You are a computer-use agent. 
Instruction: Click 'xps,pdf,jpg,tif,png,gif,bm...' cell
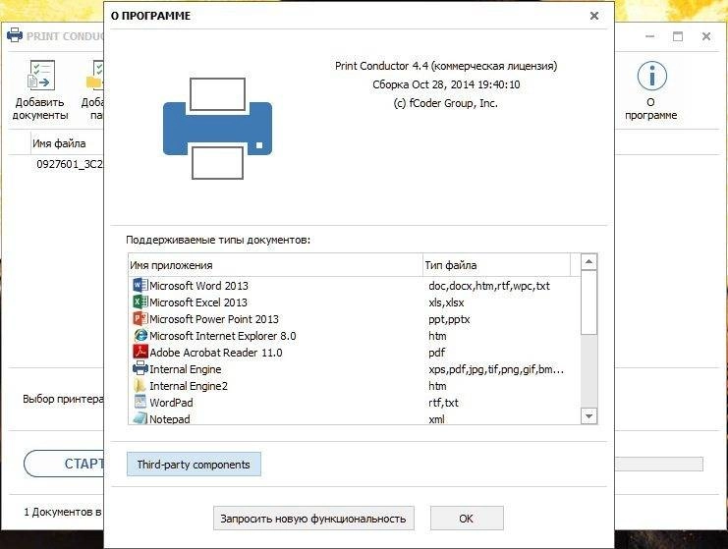pos(496,369)
